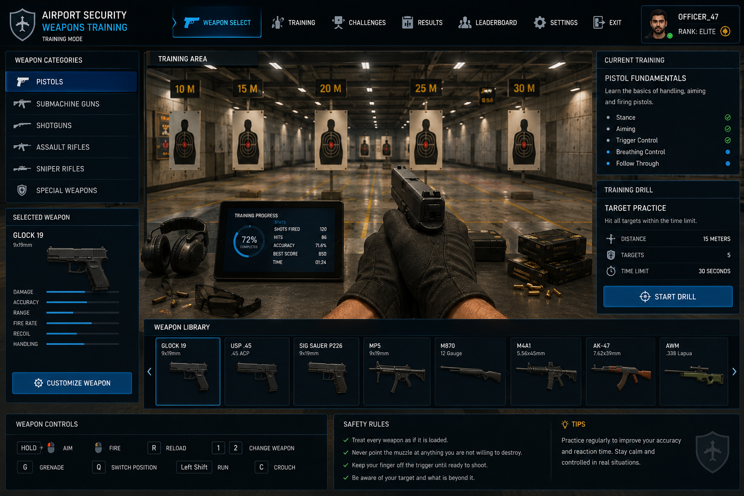The width and height of the screenshot is (744, 496).
Task: Click the Customize Weapon button
Action: click(72, 383)
